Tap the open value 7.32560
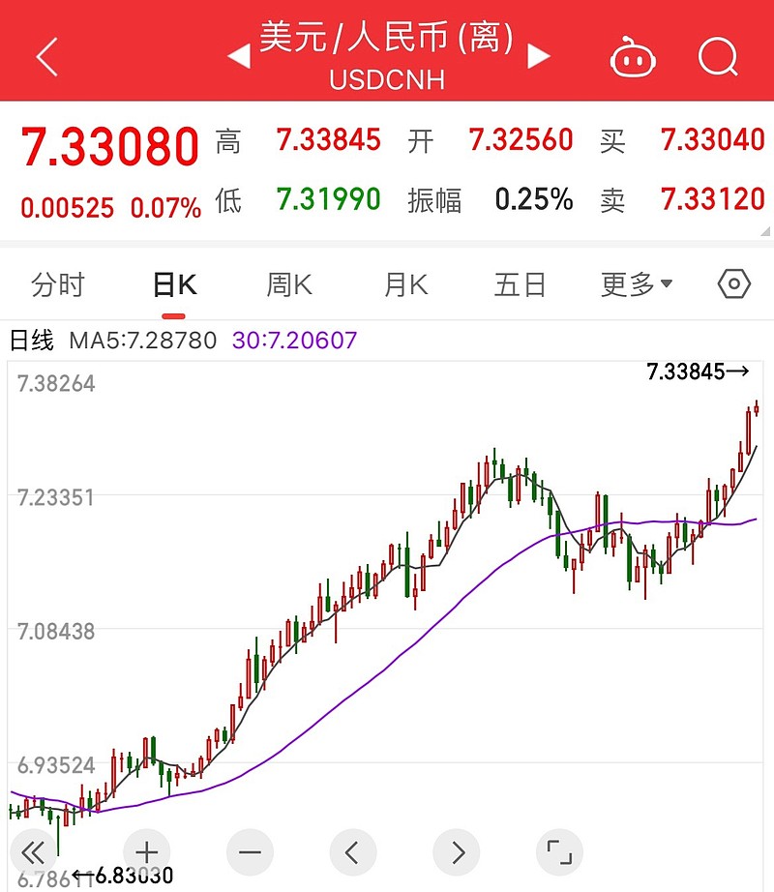The width and height of the screenshot is (774, 892). pos(521,140)
